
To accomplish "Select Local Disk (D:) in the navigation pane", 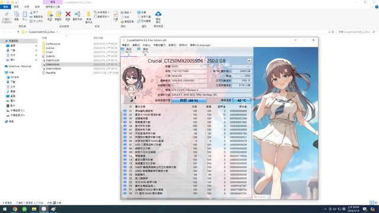I will [17, 115].
